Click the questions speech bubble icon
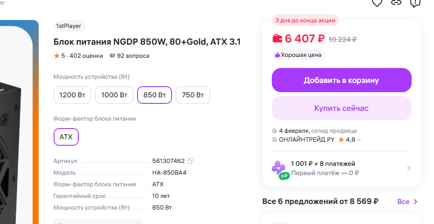Viewport: 434px width, 224px height. [x=112, y=56]
